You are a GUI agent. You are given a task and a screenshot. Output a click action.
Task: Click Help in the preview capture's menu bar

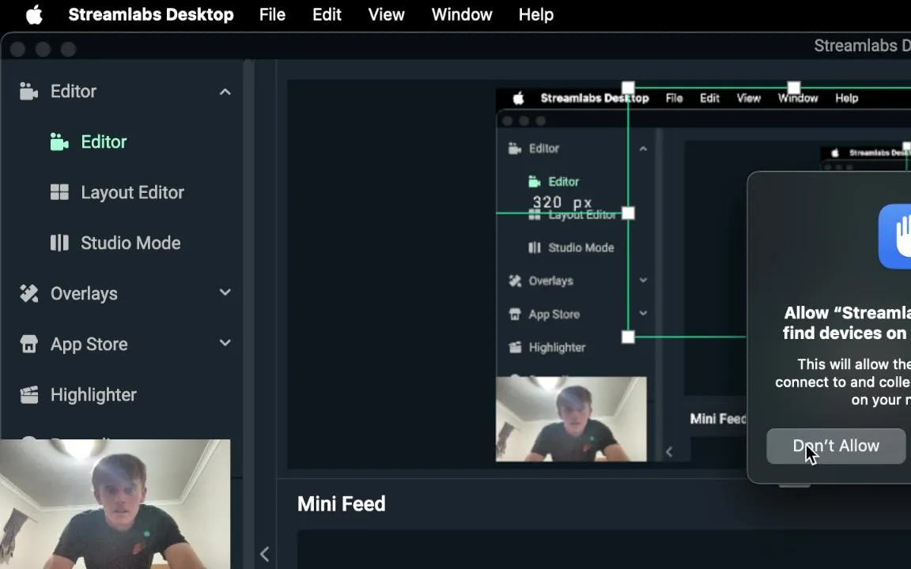click(846, 98)
